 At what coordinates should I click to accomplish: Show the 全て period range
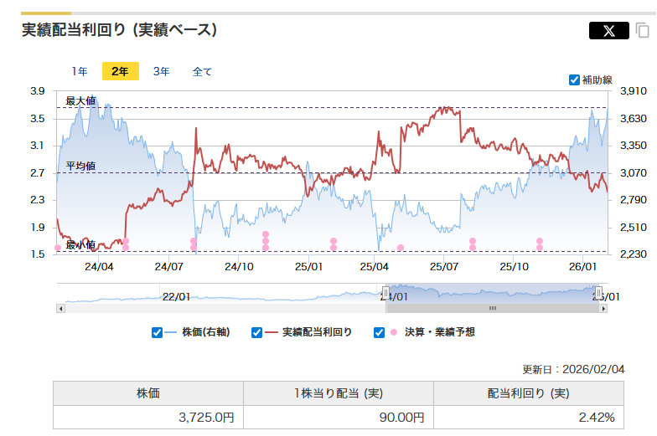[x=202, y=71]
